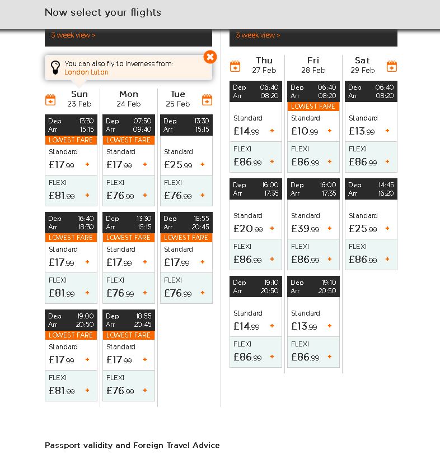Viewport: 440px width, 453px height.
Task: Show earlier return dates before Thu 27 Feb
Action: click(235, 67)
